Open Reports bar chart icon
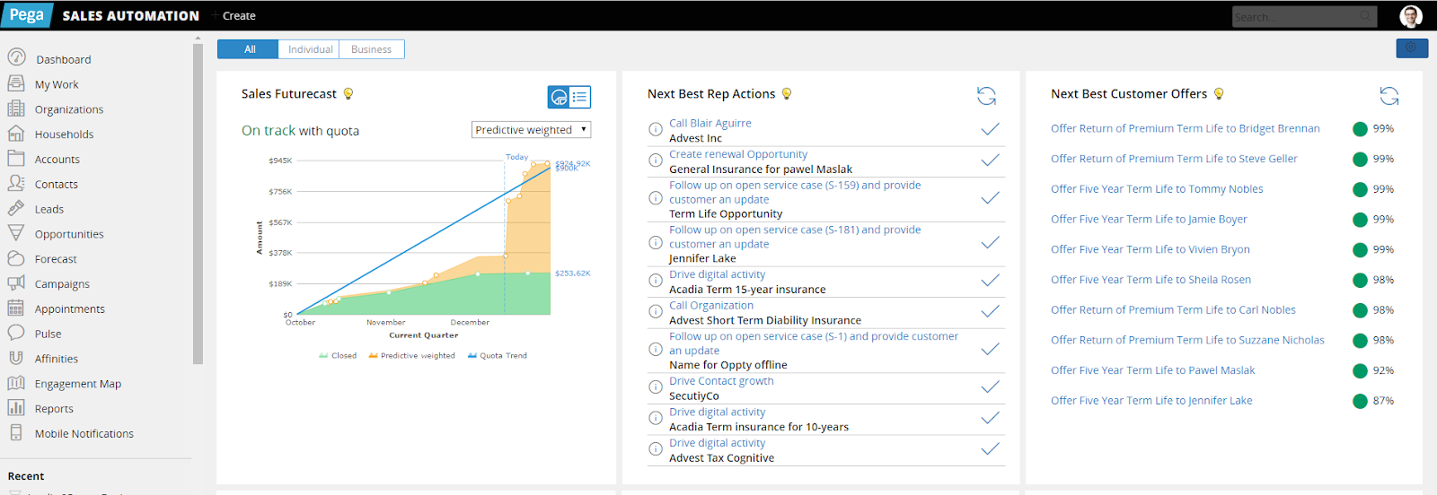The width and height of the screenshot is (1437, 495). [x=16, y=407]
